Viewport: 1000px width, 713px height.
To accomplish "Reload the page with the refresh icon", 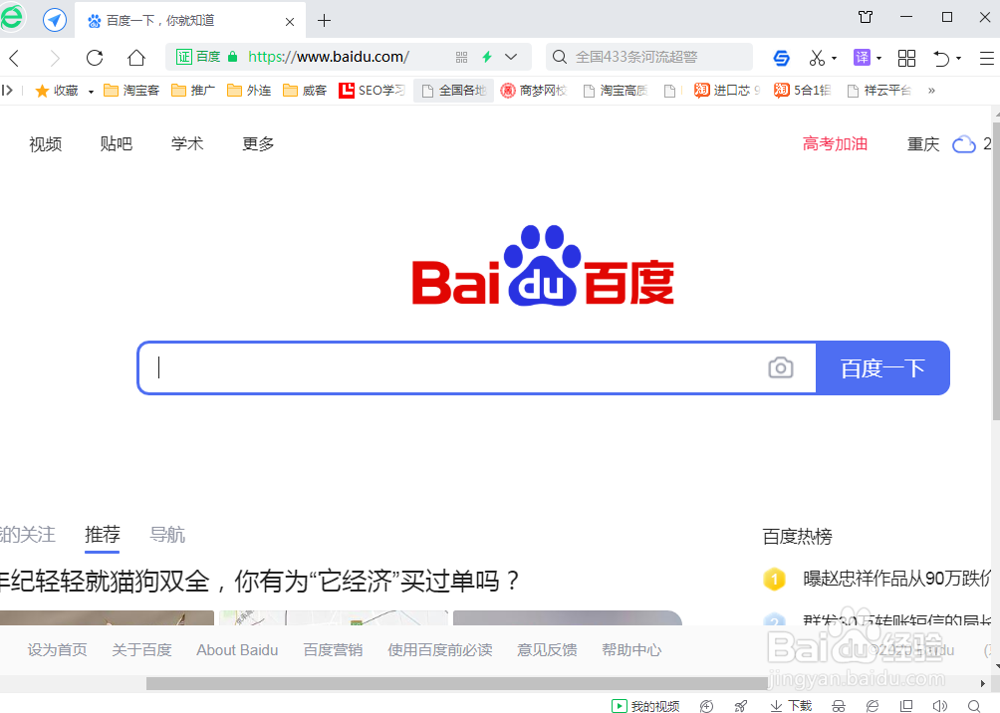I will click(x=95, y=58).
